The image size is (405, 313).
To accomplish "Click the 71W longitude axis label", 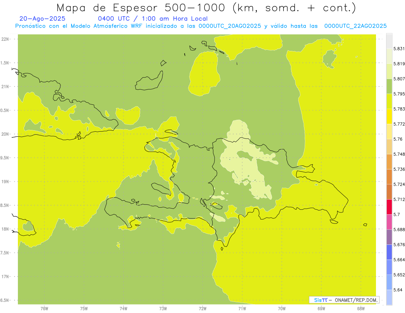I will (x=242, y=309).
